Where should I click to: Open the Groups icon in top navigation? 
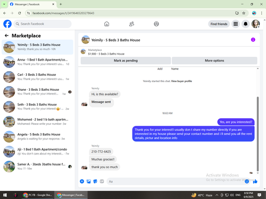point(156,24)
